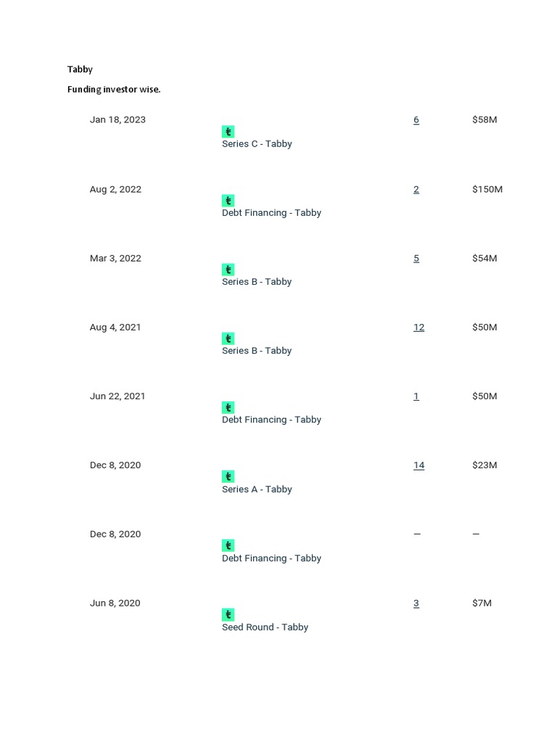Open the Series A - Tabby link

pyautogui.click(x=257, y=489)
